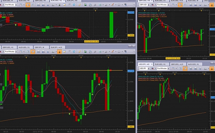This screenshot has width=215, height=133.
Task: Switch to GBP/JPY, W tab
Action: click(41, 47)
